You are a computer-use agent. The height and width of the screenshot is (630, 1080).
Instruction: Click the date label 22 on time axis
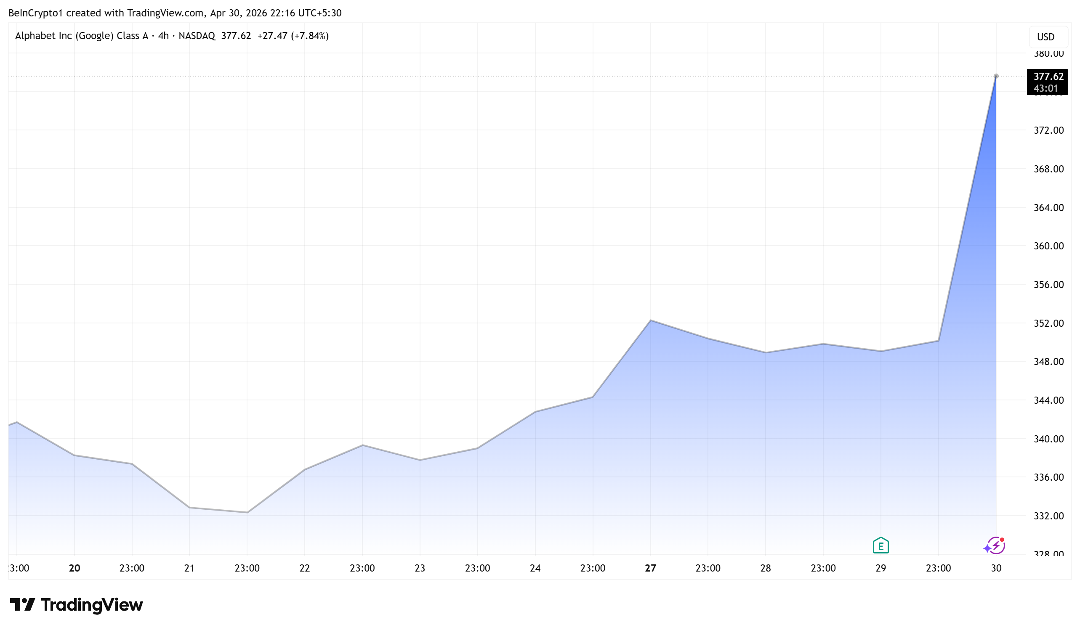(x=305, y=568)
